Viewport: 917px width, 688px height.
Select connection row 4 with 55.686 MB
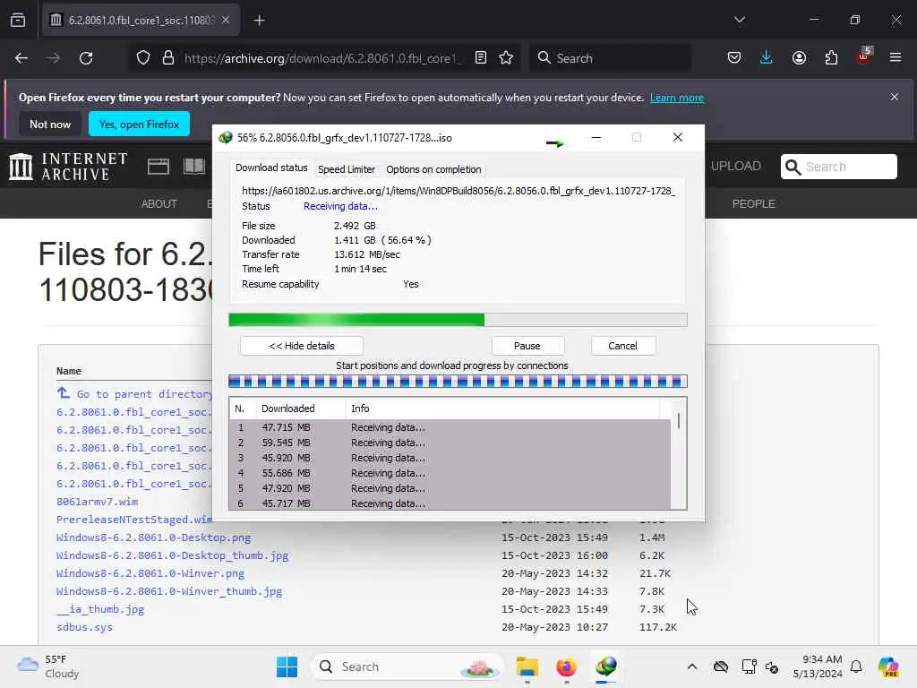click(x=450, y=473)
